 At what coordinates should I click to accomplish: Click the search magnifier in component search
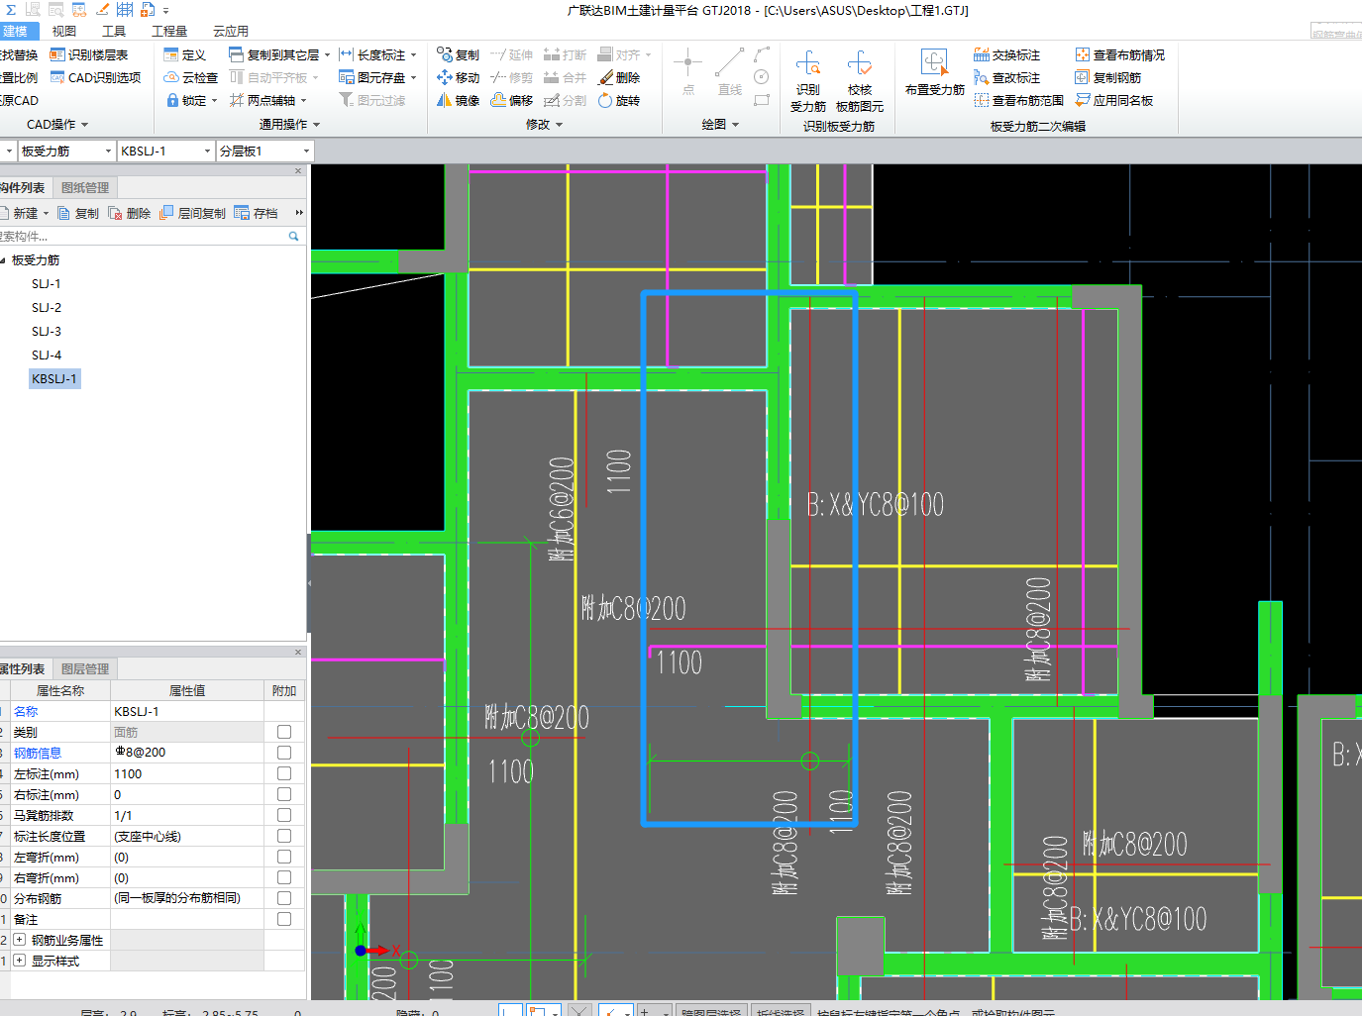click(x=293, y=236)
